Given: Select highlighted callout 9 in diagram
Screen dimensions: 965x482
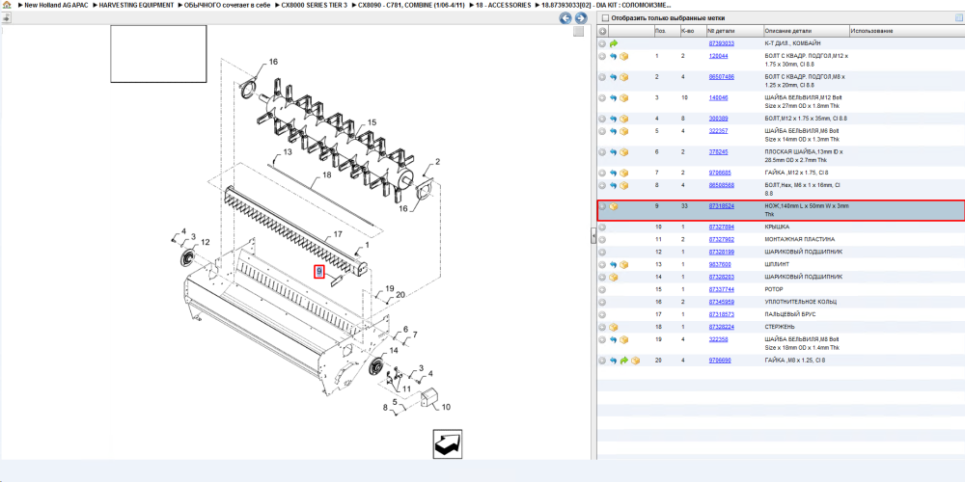Looking at the screenshot, I should (318, 272).
